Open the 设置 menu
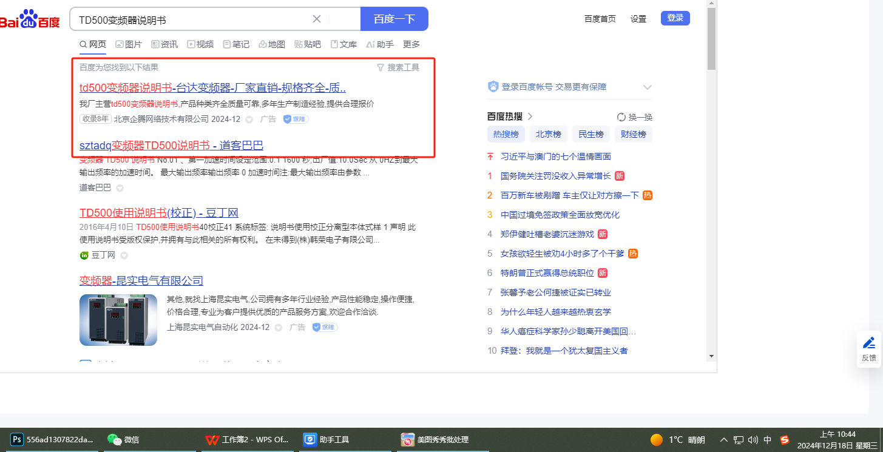The width and height of the screenshot is (883, 452). coord(638,19)
